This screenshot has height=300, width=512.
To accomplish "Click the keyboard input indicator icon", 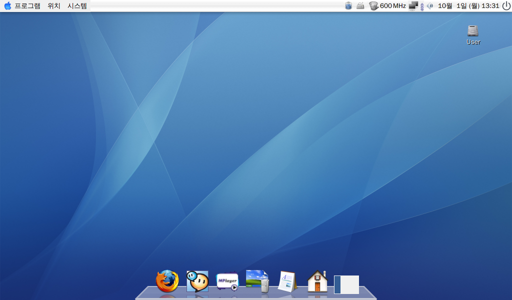I will point(360,5).
